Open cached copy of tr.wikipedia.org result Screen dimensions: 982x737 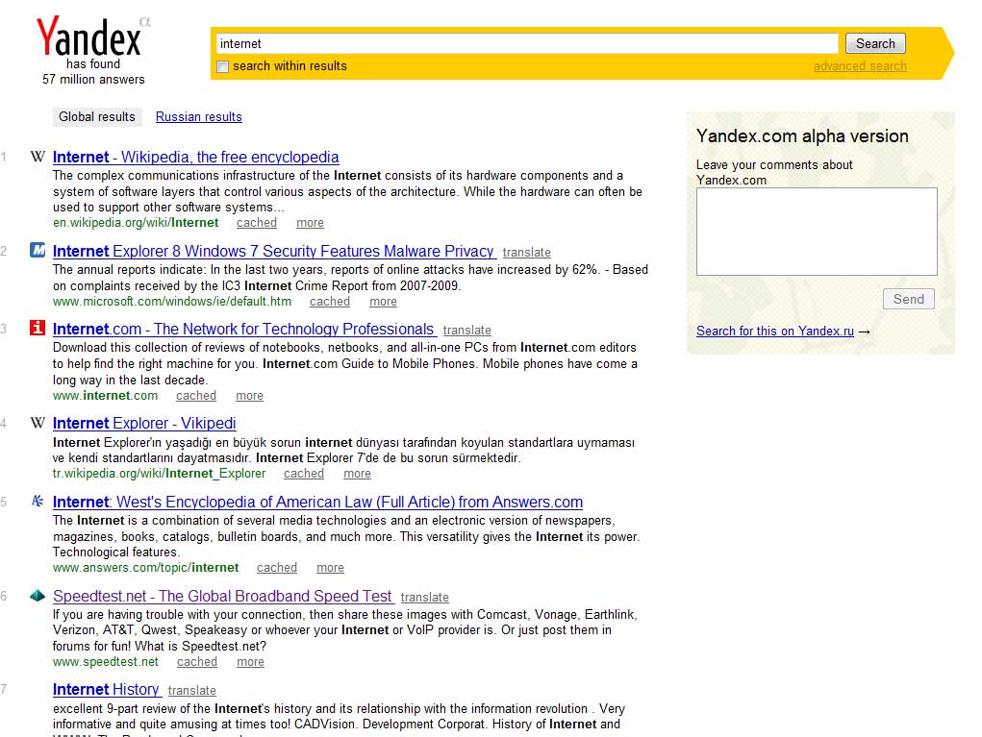[x=304, y=474]
